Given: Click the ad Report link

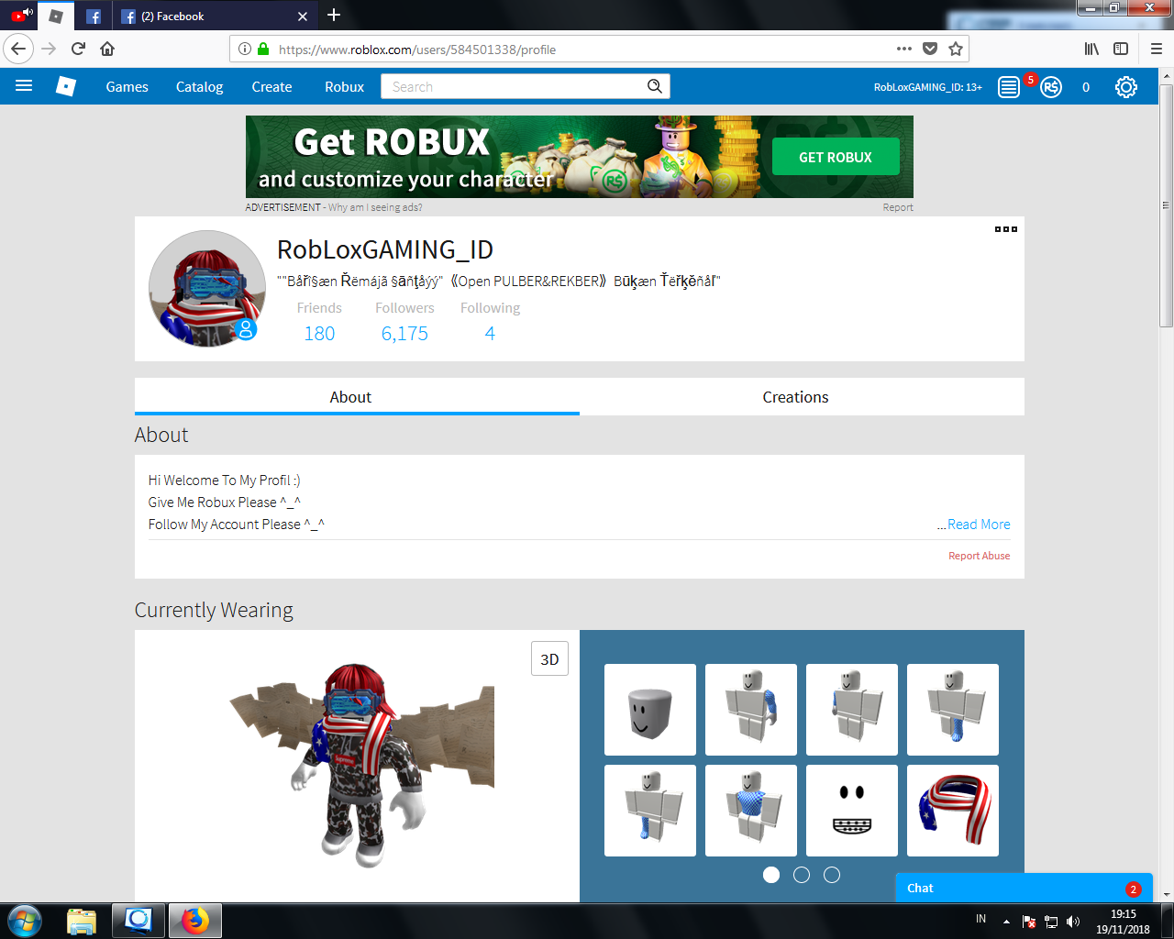Looking at the screenshot, I should [x=898, y=207].
